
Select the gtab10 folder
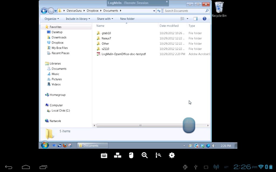click(104, 33)
